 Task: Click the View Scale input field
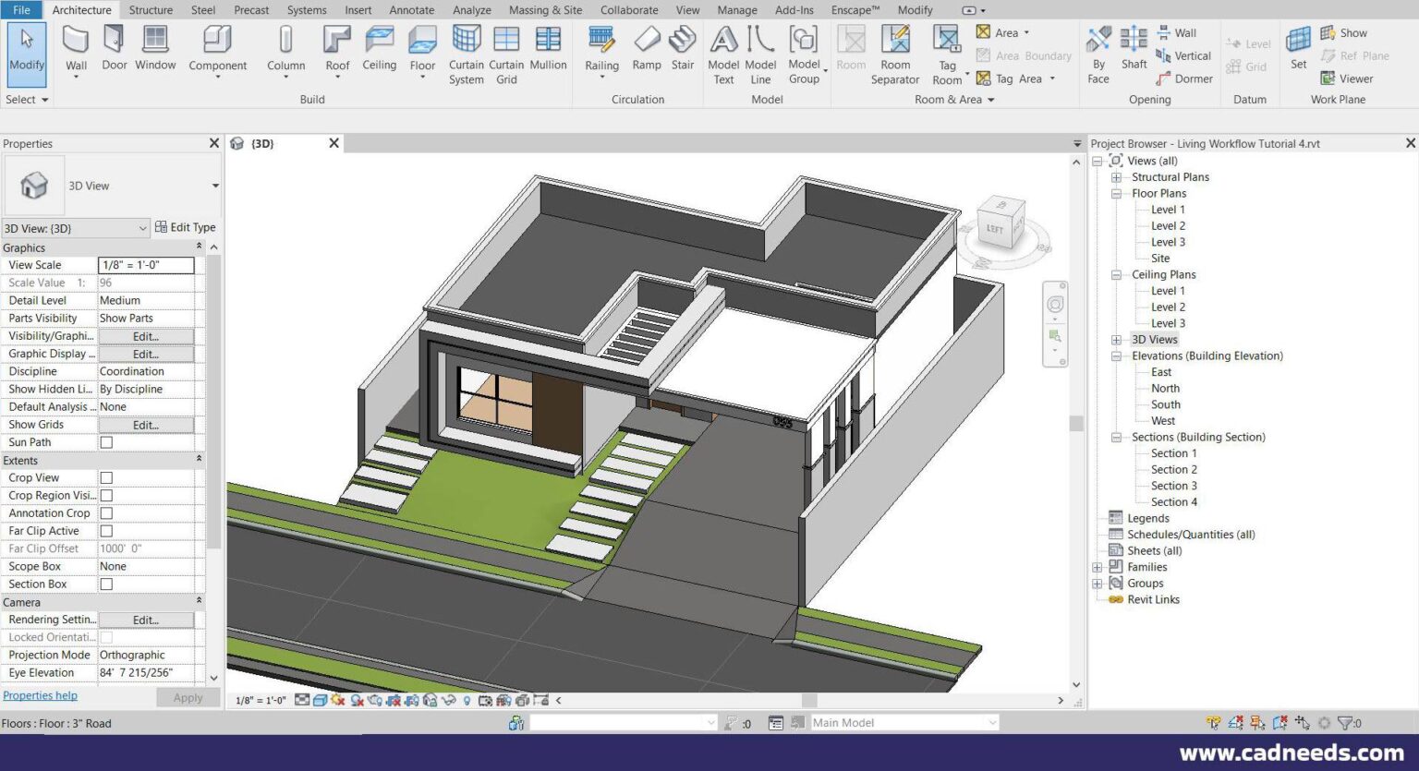coord(146,265)
